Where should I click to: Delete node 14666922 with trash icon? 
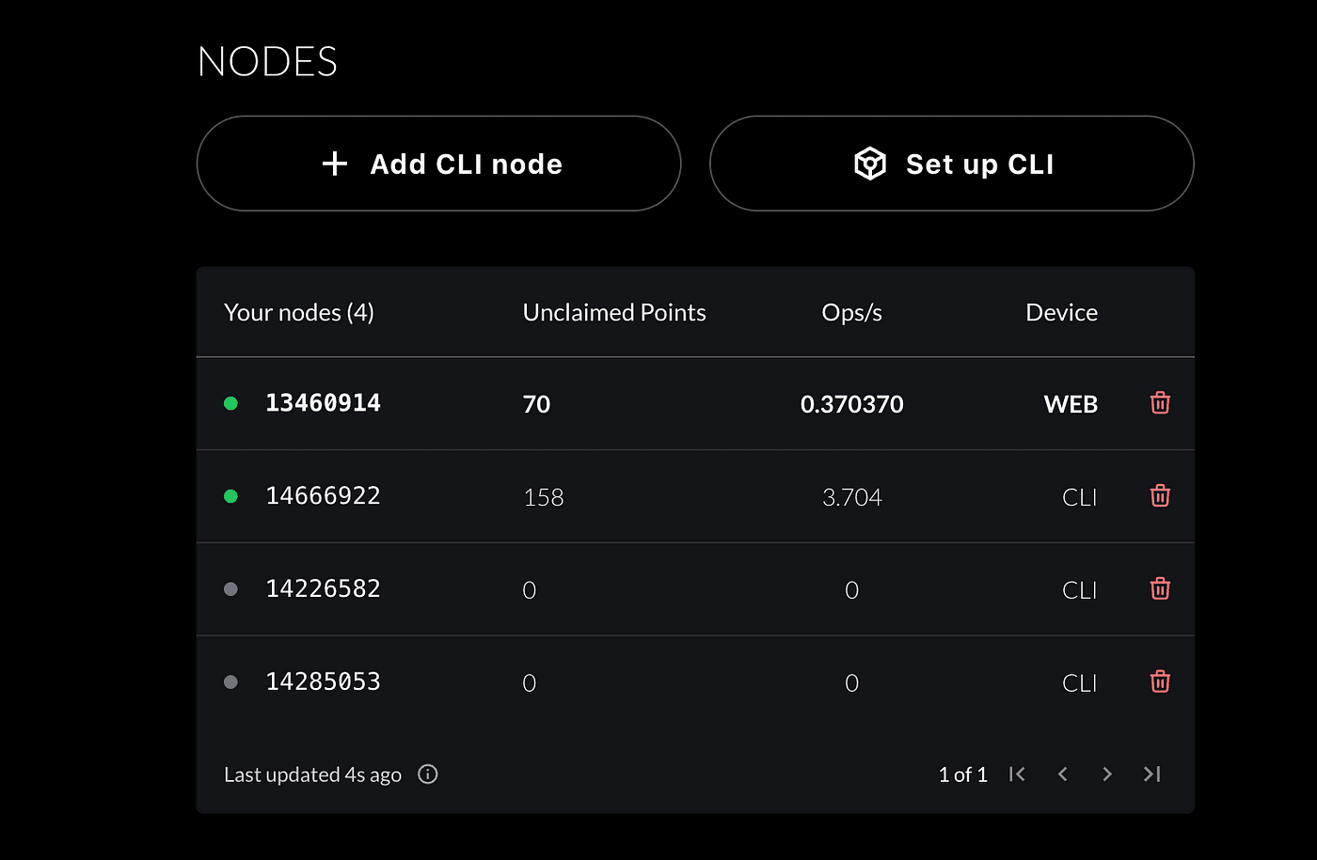(1160, 496)
